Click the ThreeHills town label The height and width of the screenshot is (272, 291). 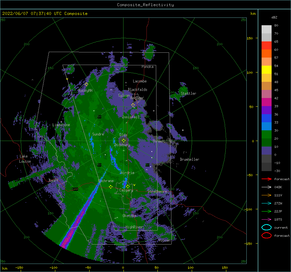pyautogui.click(x=162, y=141)
